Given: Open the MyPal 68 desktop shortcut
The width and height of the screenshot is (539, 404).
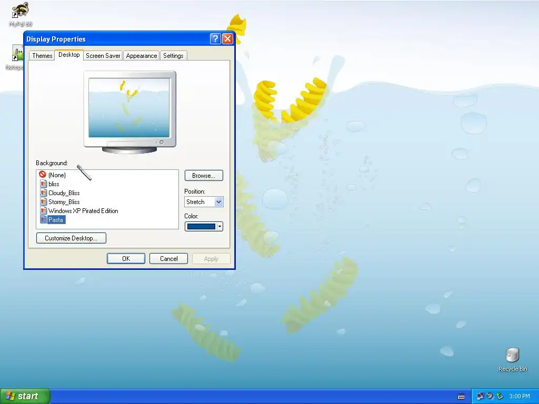Looking at the screenshot, I should (21, 14).
